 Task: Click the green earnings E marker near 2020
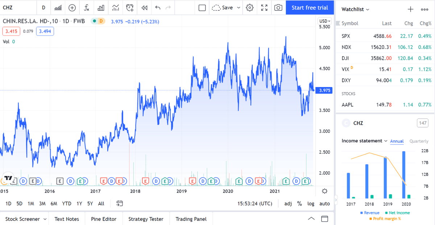239,180
